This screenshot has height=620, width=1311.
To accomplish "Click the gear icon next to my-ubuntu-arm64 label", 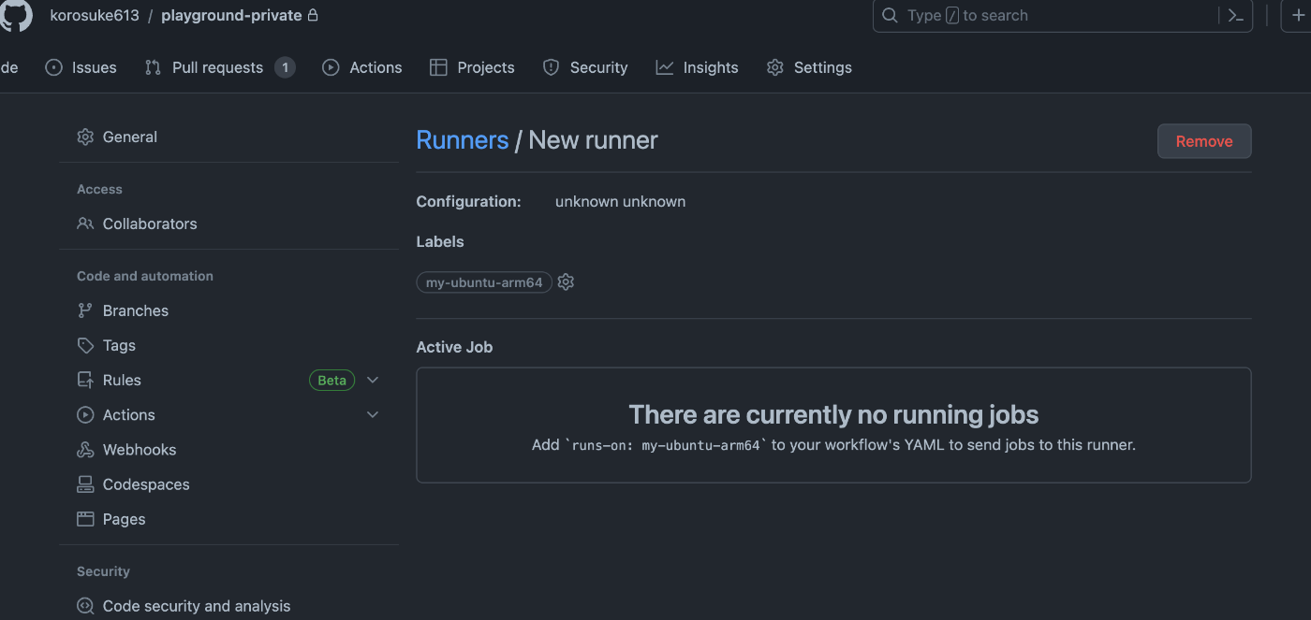I will (566, 281).
